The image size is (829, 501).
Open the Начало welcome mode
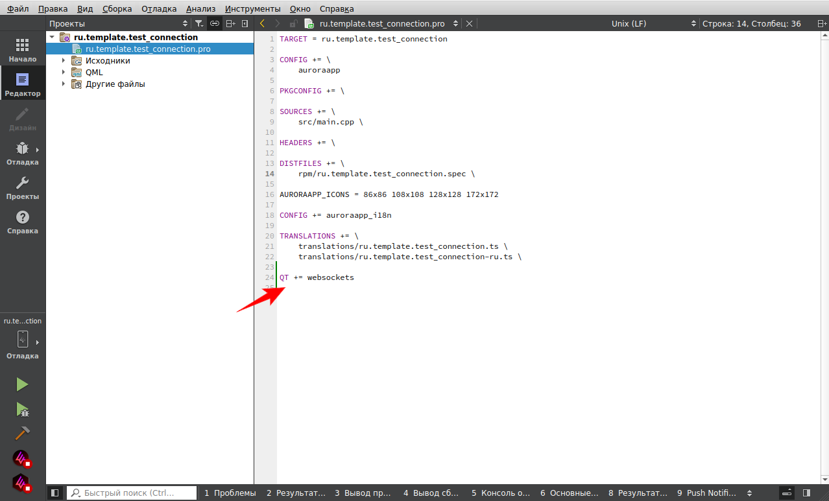tap(22, 50)
